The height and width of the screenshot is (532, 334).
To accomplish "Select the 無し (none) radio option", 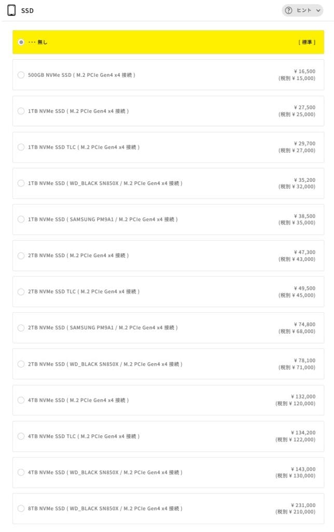I will tap(21, 42).
